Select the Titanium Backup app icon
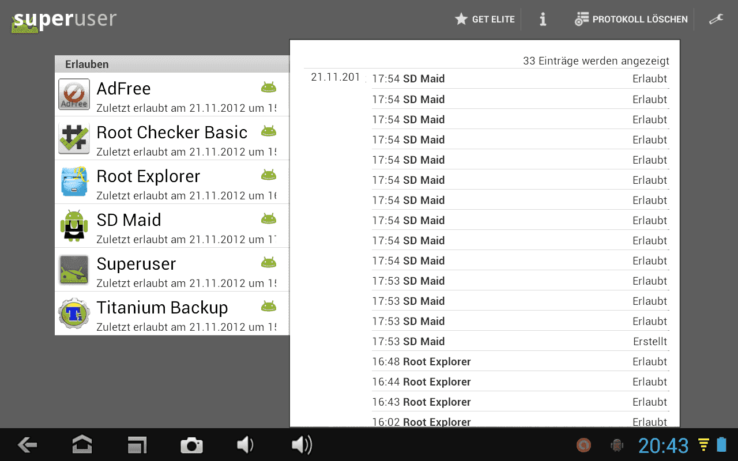Image resolution: width=738 pixels, height=461 pixels. click(x=74, y=313)
